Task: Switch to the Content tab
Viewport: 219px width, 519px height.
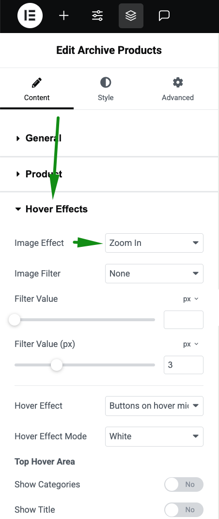Action: [37, 89]
